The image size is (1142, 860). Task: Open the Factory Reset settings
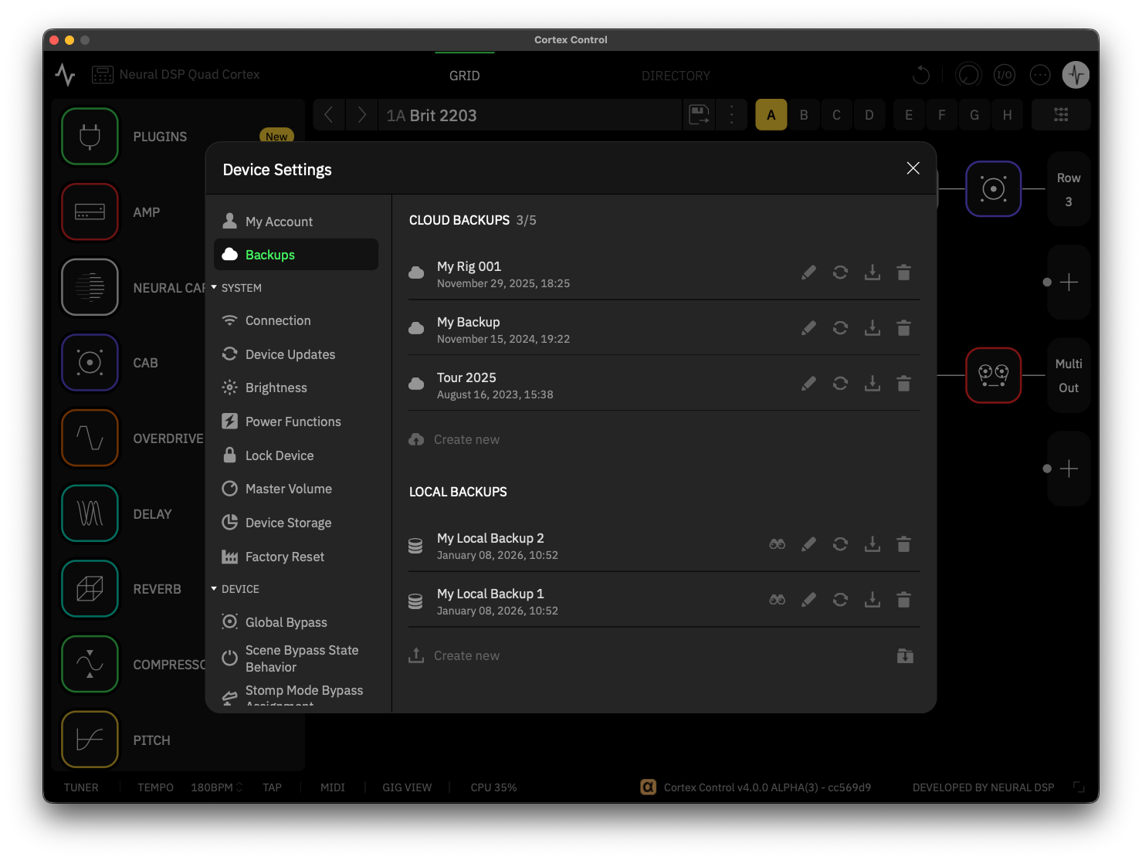click(x=284, y=556)
